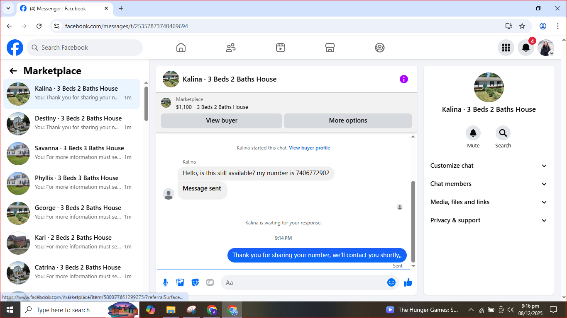Open Copilot from taskbar
Screen dimensions: 567x318
(x=150, y=310)
